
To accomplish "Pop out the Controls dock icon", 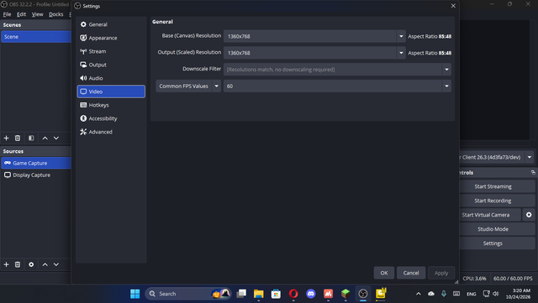I will point(533,172).
